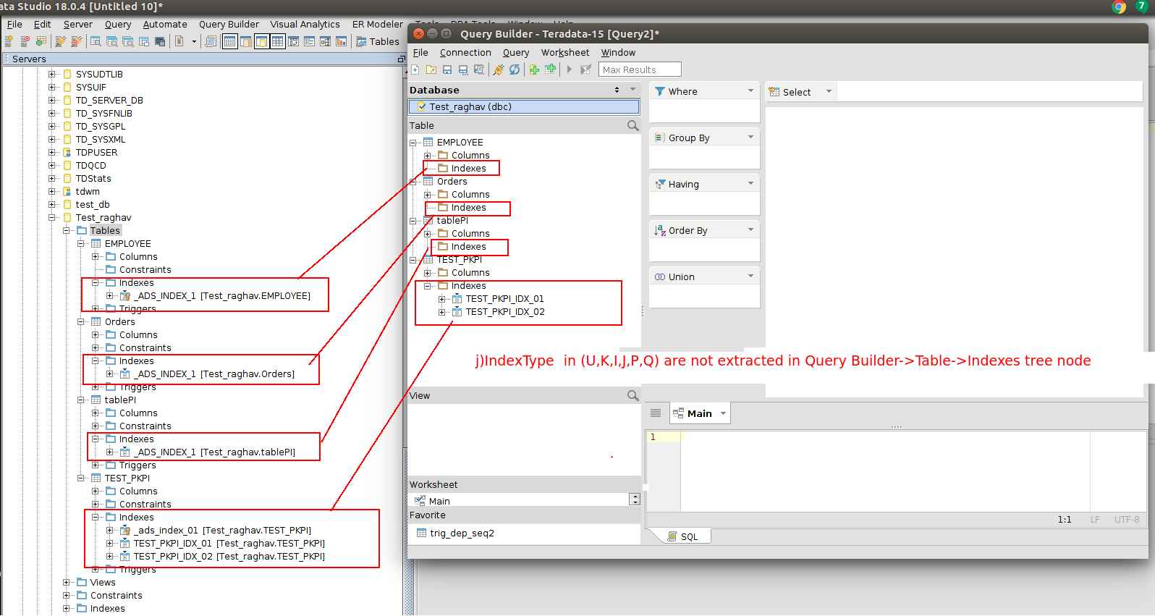Select the EMPLOYEE table in Query Builder

[x=460, y=143]
